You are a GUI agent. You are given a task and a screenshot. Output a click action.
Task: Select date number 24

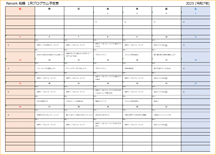point(166,83)
